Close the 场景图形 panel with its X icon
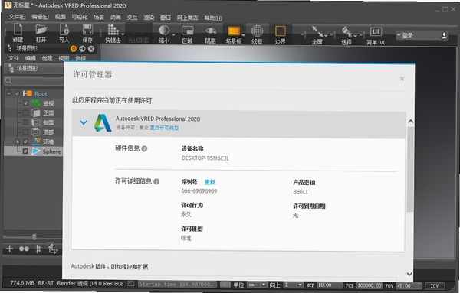 (x=91, y=49)
